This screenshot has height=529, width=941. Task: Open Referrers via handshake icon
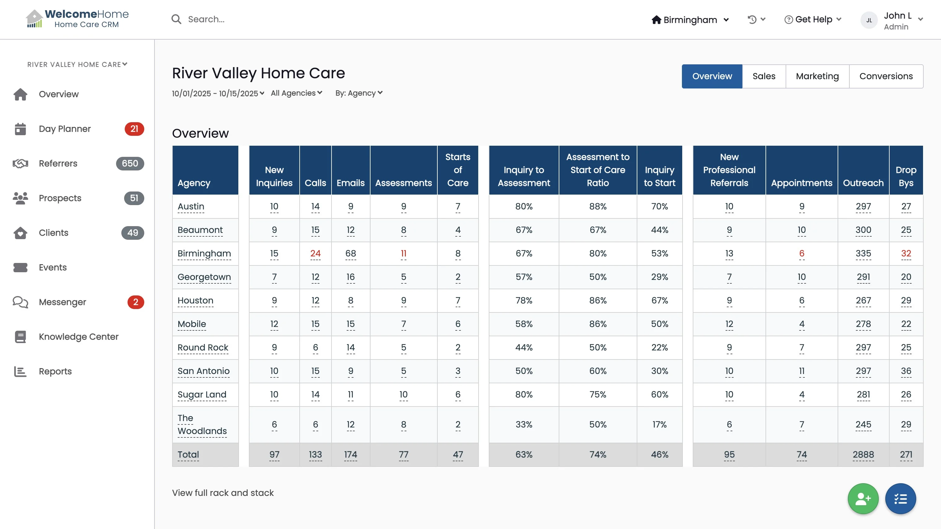tap(20, 164)
